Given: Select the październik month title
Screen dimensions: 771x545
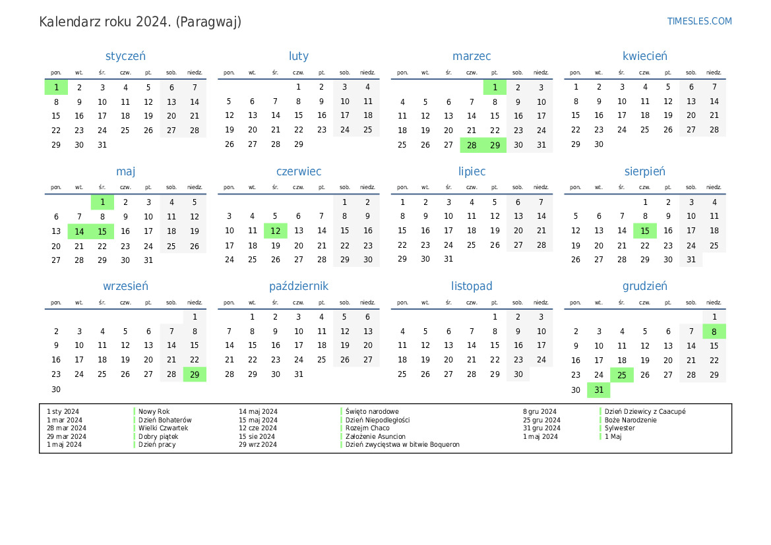Looking at the screenshot, I should (298, 286).
